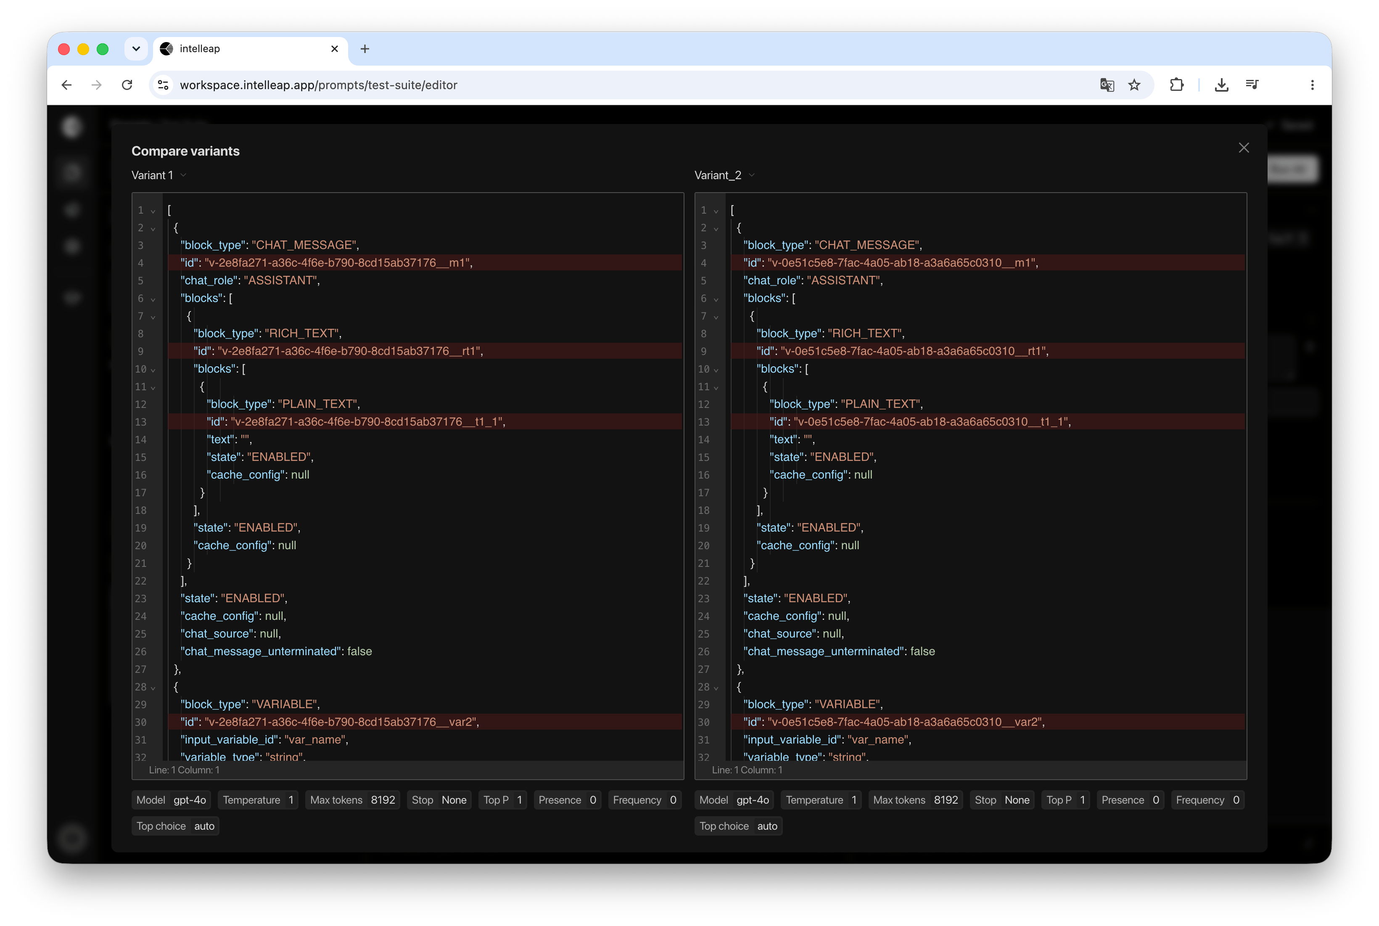The height and width of the screenshot is (926, 1379).
Task: Click "chat_role": "ASSISTANT" line in Variant 1
Action: (x=250, y=280)
